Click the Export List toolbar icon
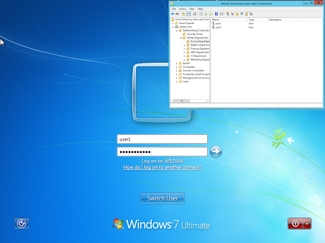The height and width of the screenshot is (243, 325). pos(210,14)
